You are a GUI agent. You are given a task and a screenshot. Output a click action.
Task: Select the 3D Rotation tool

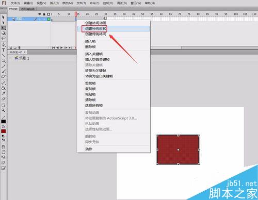3,33
